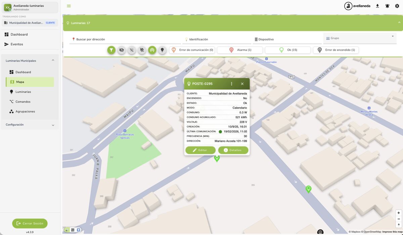This screenshot has width=403, height=235.
Task: Expand the Configuración section
Action: click(53, 125)
